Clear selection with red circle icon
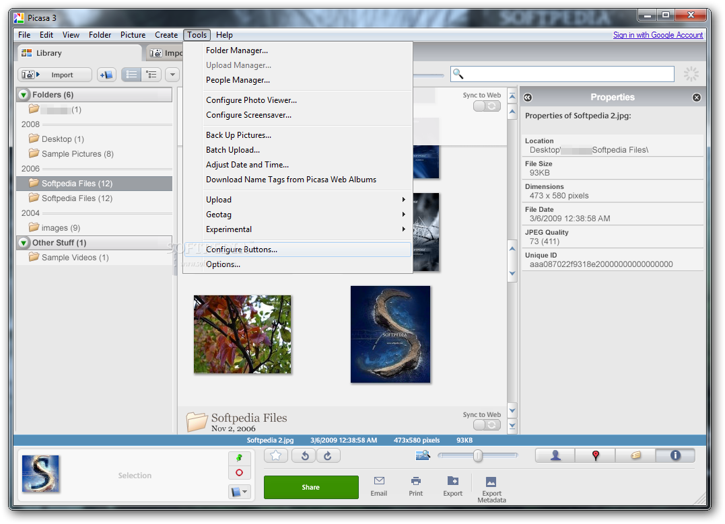The image size is (725, 524). [x=240, y=473]
